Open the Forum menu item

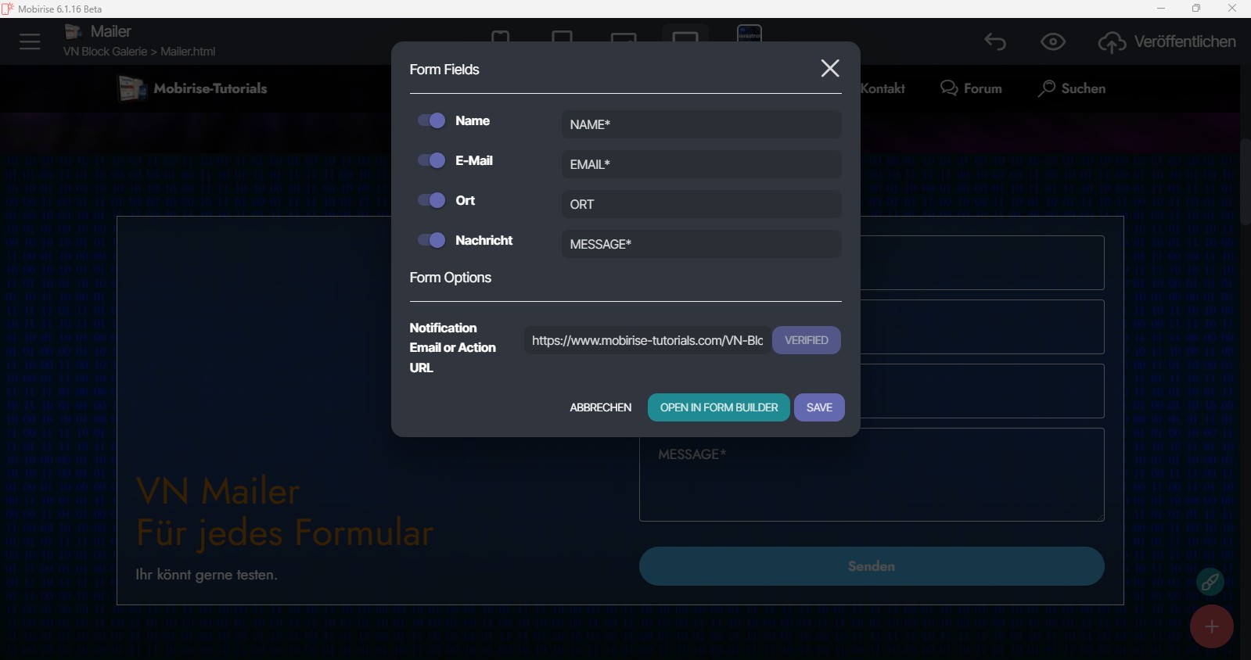(x=983, y=88)
